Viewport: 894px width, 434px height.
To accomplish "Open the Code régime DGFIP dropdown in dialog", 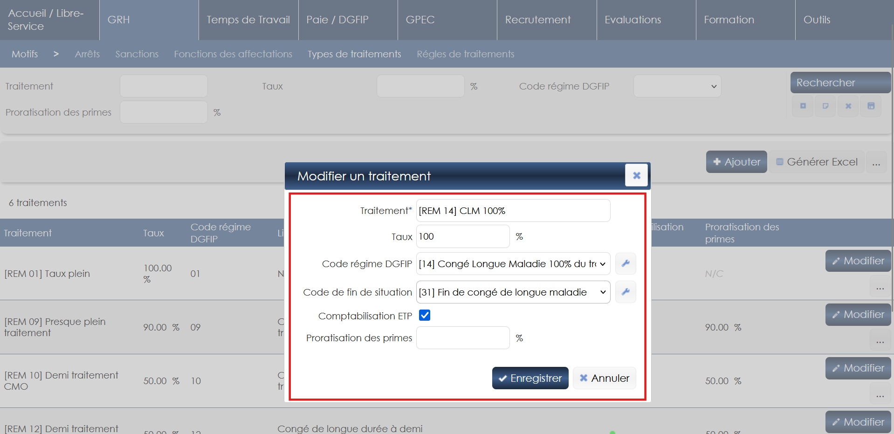I will pos(513,264).
